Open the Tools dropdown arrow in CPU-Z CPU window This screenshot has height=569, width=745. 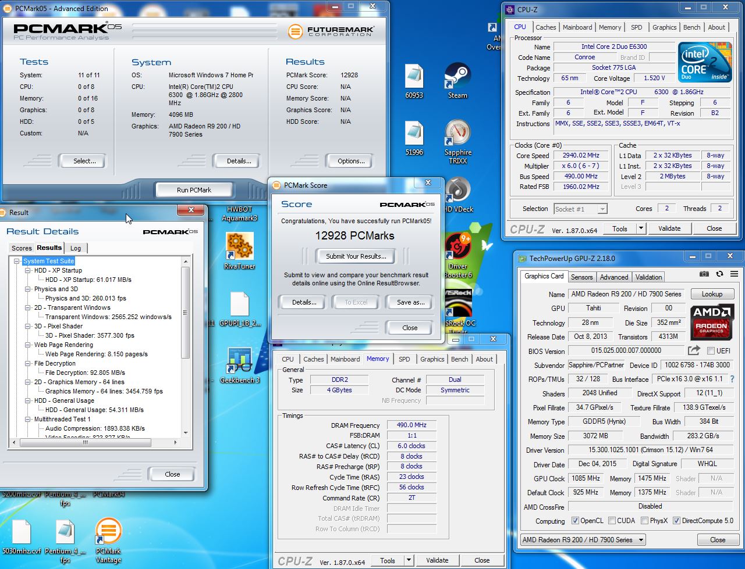[641, 228]
